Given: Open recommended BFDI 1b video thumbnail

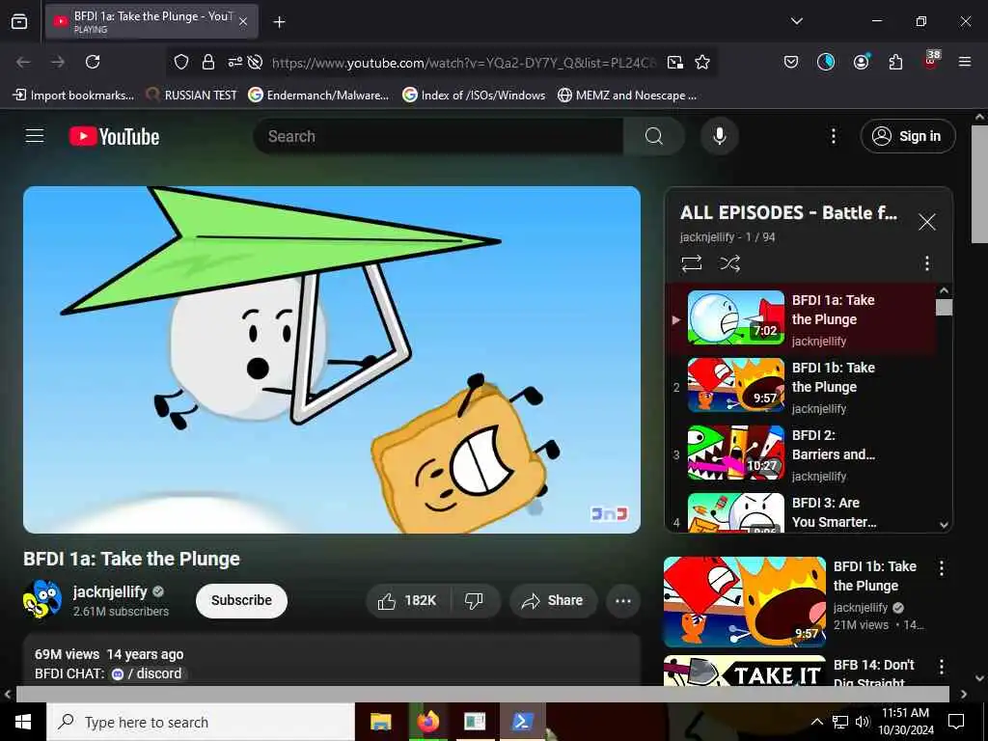Looking at the screenshot, I should point(744,602).
